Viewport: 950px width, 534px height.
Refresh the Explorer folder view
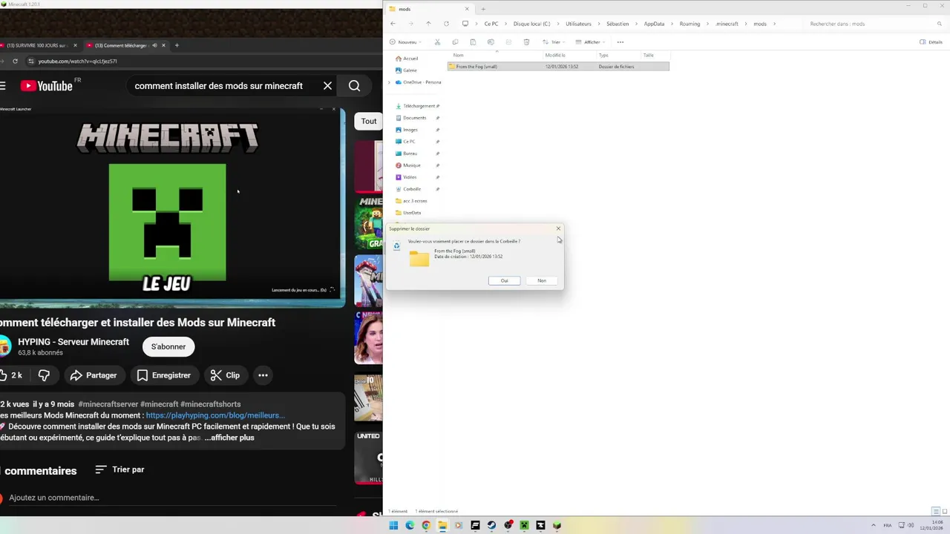[446, 24]
